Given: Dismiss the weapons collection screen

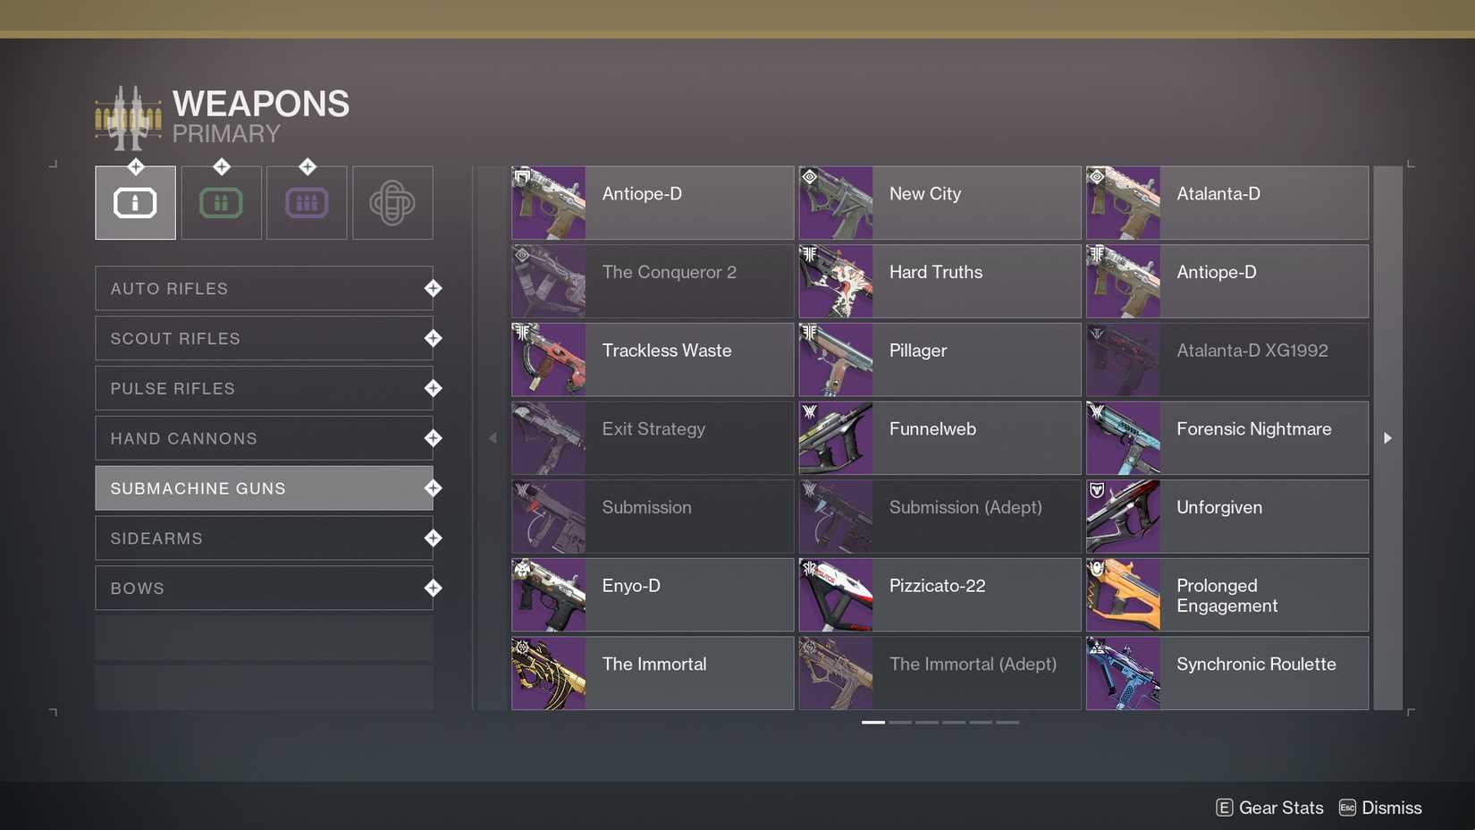Looking at the screenshot, I should pyautogui.click(x=1380, y=808).
